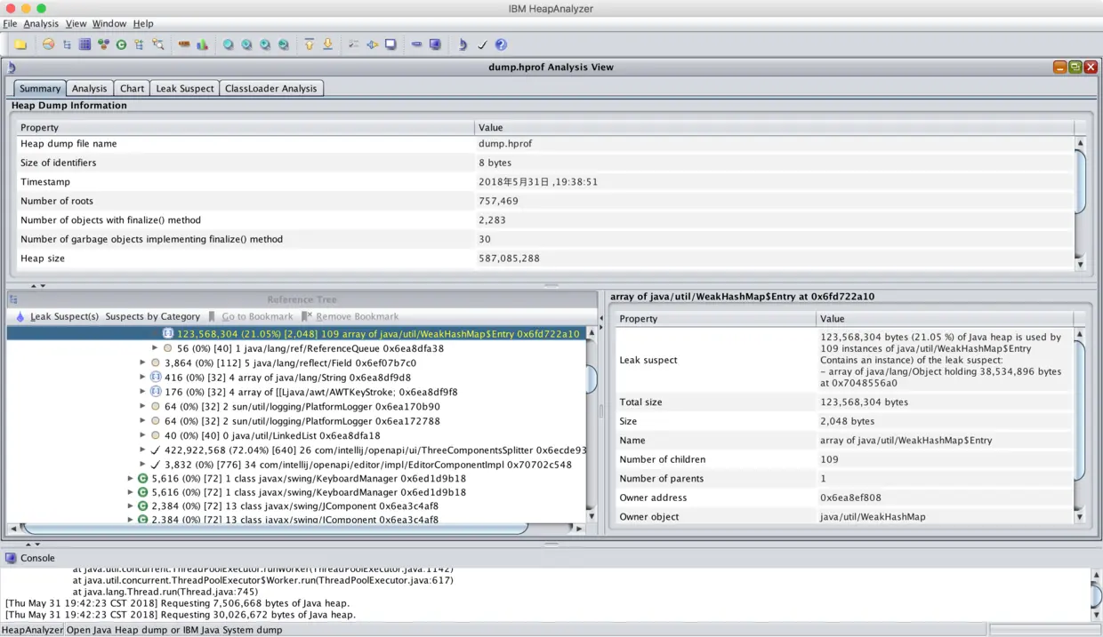Expand the array of java/lang/String node
Image resolution: width=1103 pixels, height=637 pixels.
point(143,377)
